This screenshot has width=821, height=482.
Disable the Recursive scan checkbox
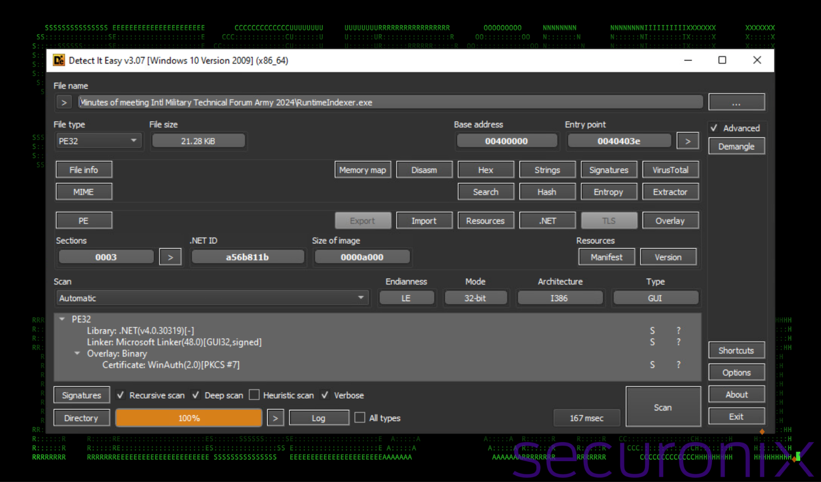coord(121,396)
